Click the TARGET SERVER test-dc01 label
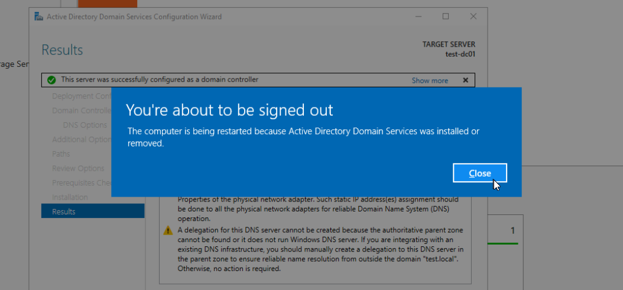 (x=449, y=49)
